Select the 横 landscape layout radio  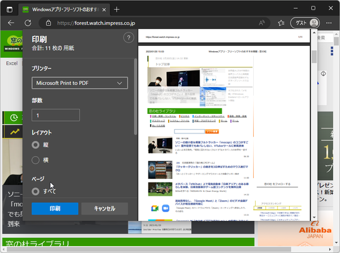coord(35,160)
